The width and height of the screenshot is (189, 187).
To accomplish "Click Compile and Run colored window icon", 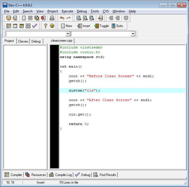I will pyautogui.click(x=22, y=26).
